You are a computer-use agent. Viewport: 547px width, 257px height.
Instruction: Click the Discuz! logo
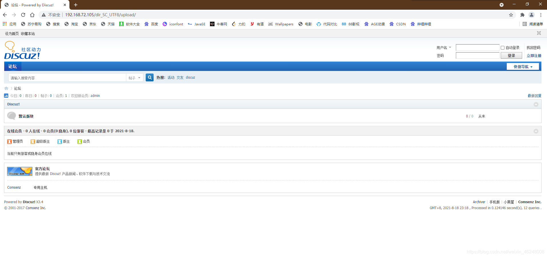tap(23, 50)
